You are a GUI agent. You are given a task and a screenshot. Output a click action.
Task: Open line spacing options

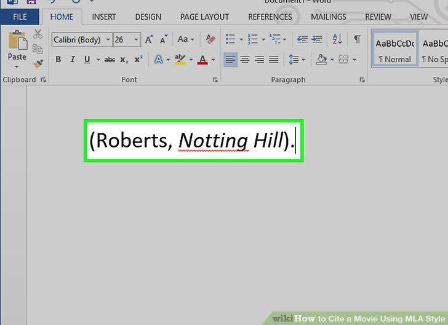click(294, 60)
